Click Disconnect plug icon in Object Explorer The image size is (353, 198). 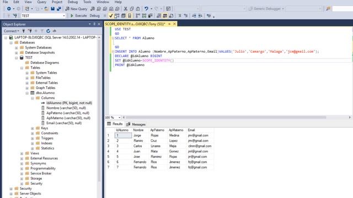click(30, 31)
